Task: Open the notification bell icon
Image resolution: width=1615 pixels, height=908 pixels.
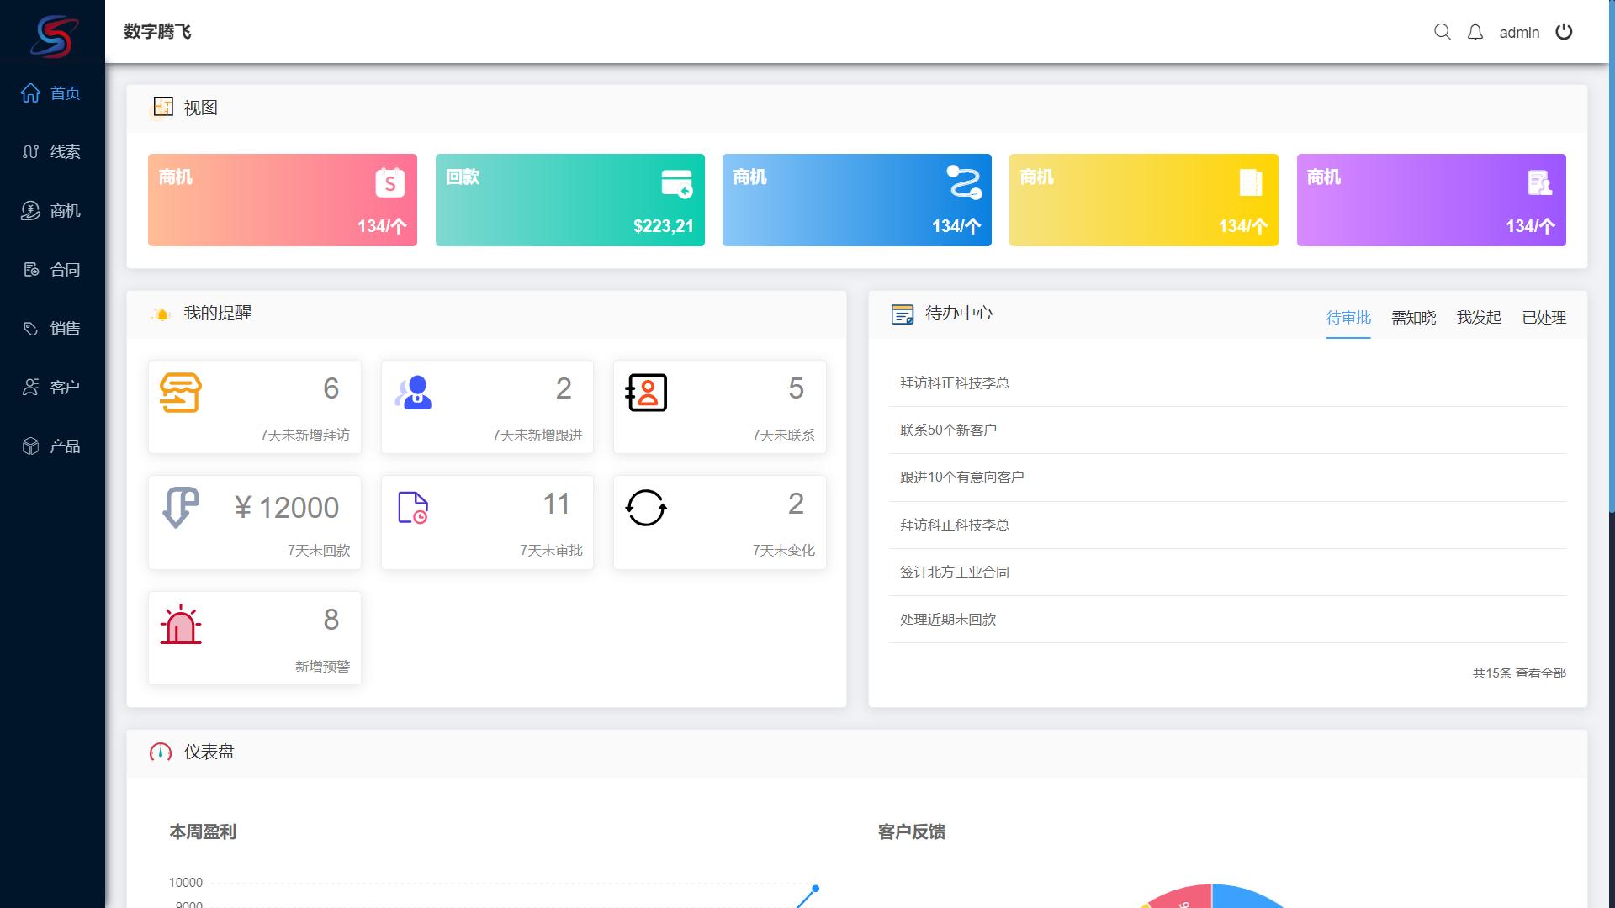Action: [1475, 32]
